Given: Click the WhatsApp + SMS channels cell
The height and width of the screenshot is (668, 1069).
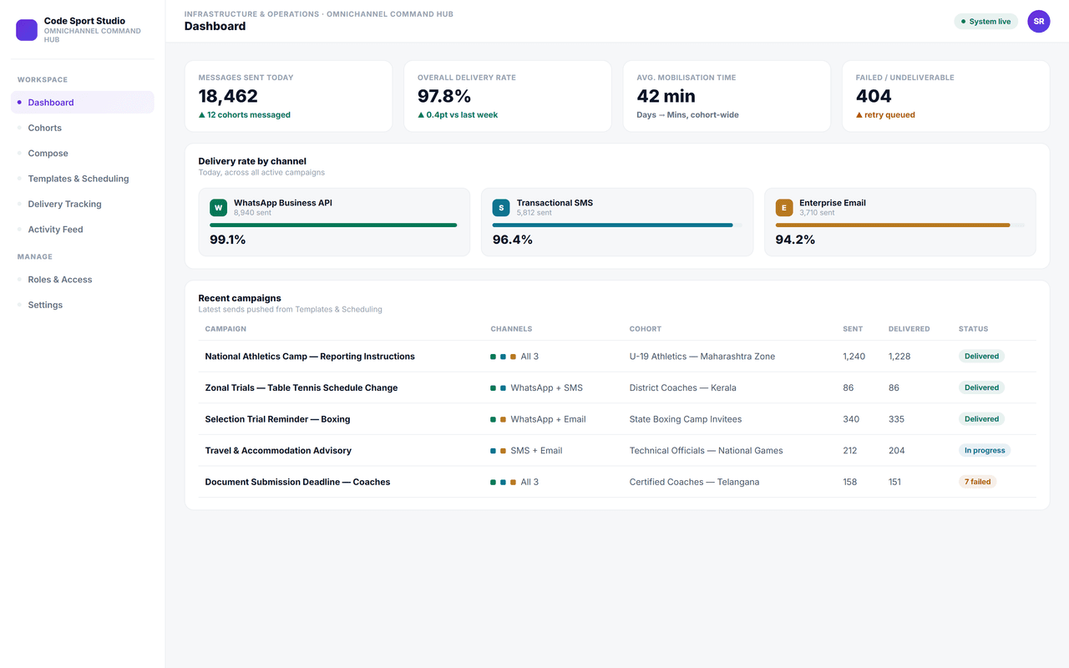Looking at the screenshot, I should (537, 387).
